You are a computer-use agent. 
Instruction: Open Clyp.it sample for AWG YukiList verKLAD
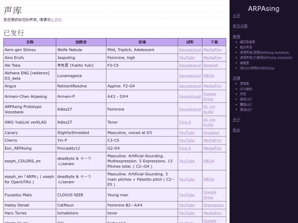(185, 122)
